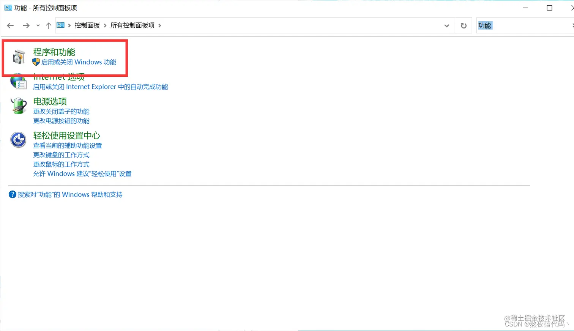Open 程序和功能 heading
Viewport: 574px width, 331px height.
click(54, 52)
